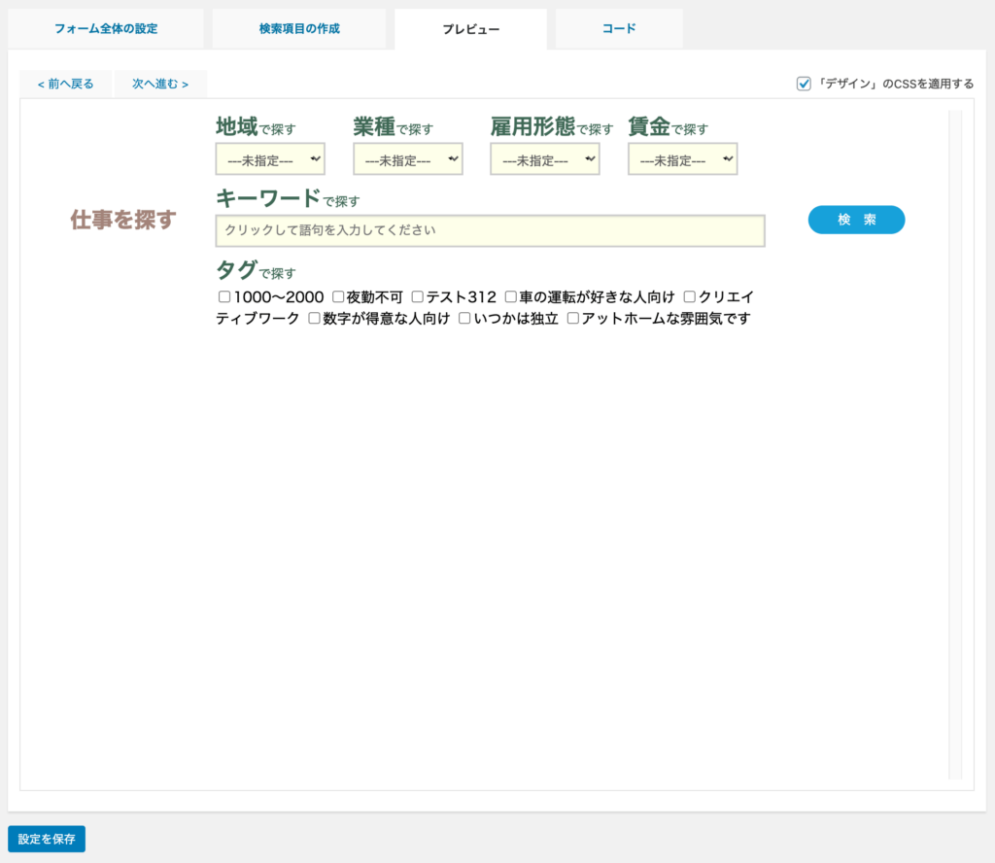Screen dimensions: 995x863
Task: Check the 数字が得意な人向け tag
Action: coord(315,319)
